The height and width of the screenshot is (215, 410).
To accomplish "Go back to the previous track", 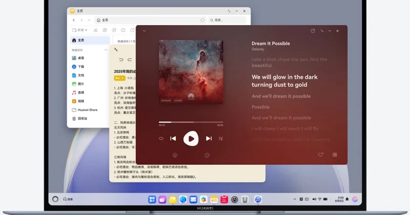I will pos(173,138).
